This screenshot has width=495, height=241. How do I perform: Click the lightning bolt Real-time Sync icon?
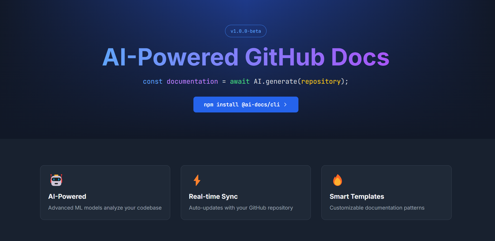(197, 180)
